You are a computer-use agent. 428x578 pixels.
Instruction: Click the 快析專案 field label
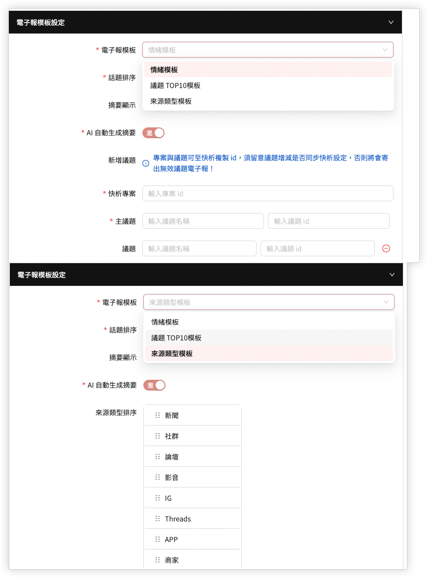122,193
